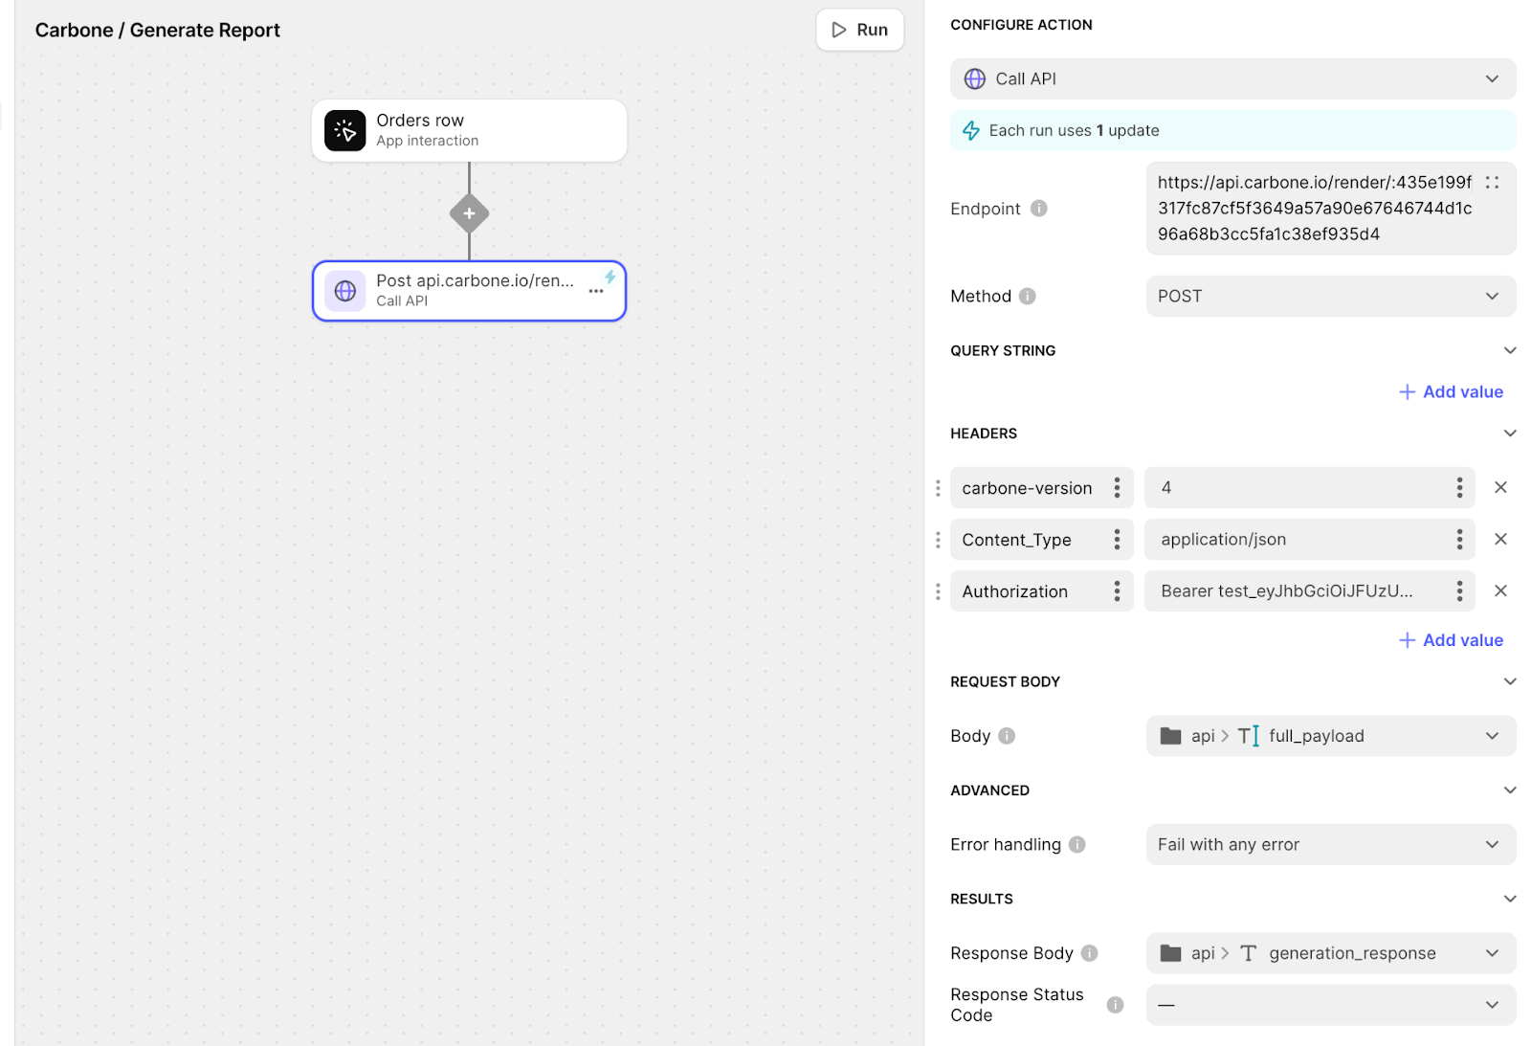
Task: Open the Call API action dropdown
Action: pyautogui.click(x=1232, y=78)
